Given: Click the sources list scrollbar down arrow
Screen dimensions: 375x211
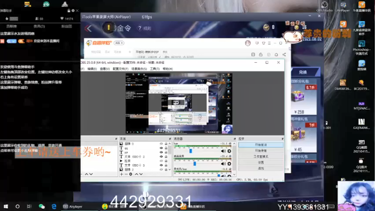Looking at the screenshot, I should 169,169.
